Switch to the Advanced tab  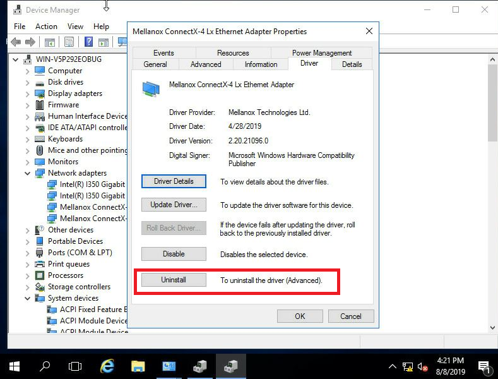tap(206, 64)
